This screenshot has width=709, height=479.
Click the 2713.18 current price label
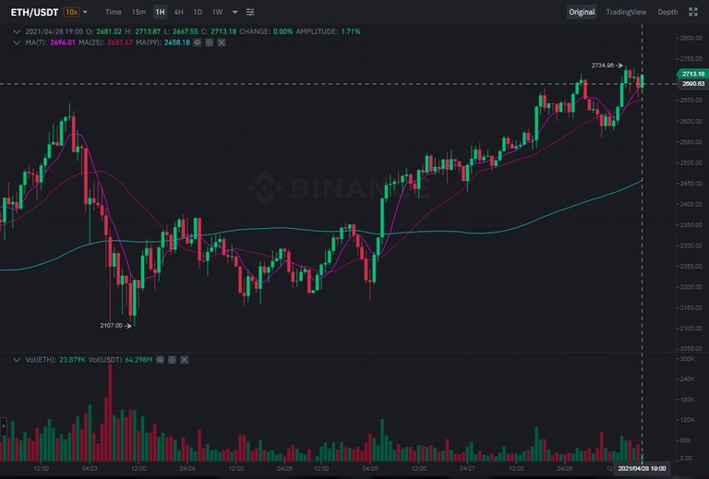[x=692, y=74]
